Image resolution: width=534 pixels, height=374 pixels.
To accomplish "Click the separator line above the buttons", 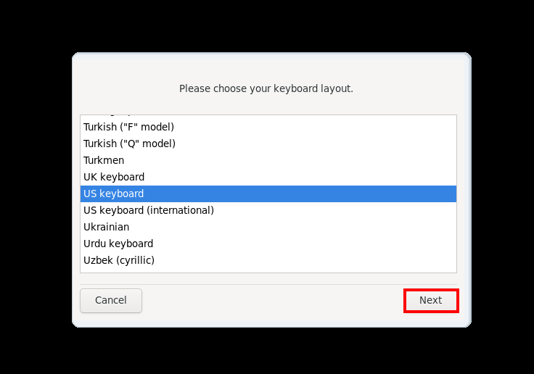I will pyautogui.click(x=268, y=284).
